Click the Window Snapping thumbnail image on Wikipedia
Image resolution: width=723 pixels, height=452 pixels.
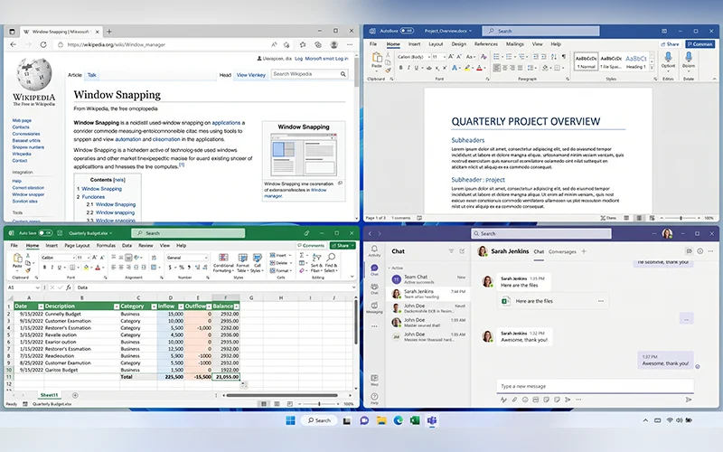(304, 155)
